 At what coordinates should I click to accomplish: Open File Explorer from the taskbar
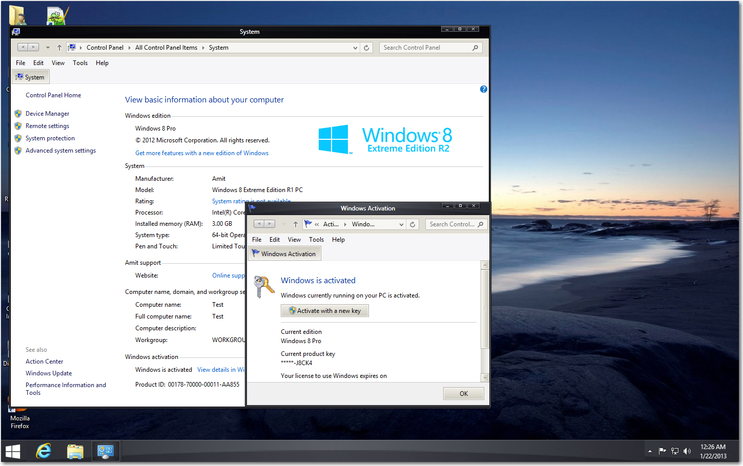75,451
